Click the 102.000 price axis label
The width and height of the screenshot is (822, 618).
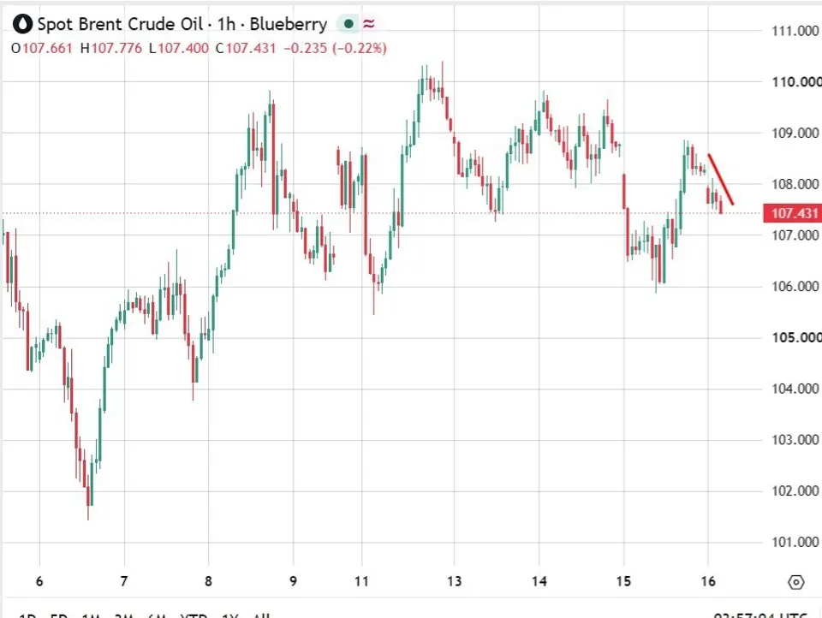795,490
